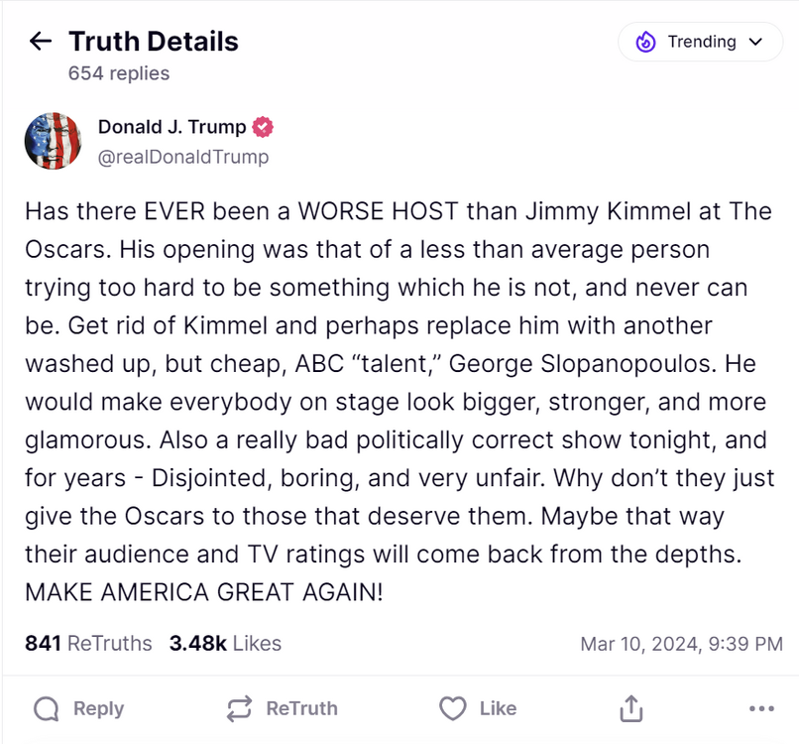Viewport: 799px width, 744px height.
Task: Open the @realDonaldTrump handle link
Action: click(x=183, y=157)
